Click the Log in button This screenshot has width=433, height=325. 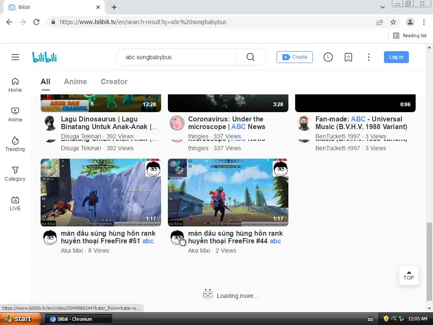396,57
